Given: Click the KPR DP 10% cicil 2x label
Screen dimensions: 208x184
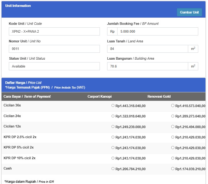Looking at the screenshot, I should point(19,158).
